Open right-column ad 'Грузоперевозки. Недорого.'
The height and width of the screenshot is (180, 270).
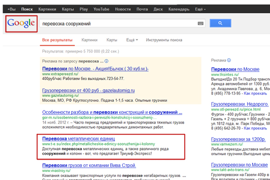pyautogui.click(x=240, y=104)
